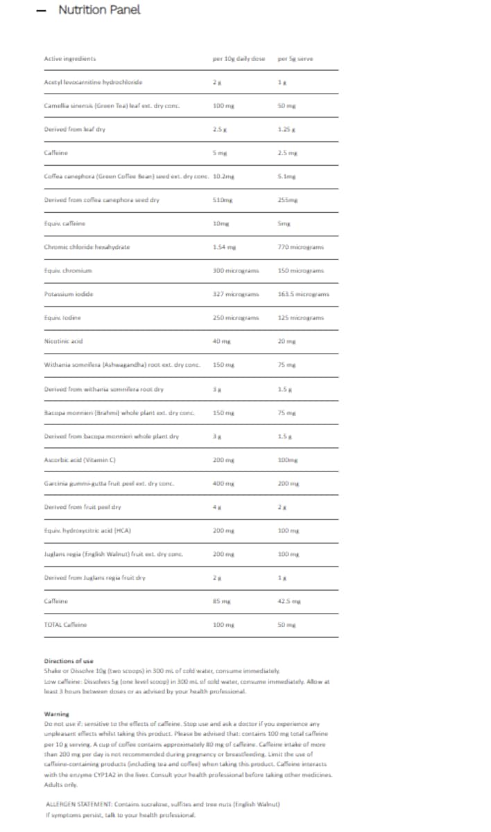
Task: Select the Acetyl levocarnitine hydrochloride row label
Action: pyautogui.click(x=93, y=82)
